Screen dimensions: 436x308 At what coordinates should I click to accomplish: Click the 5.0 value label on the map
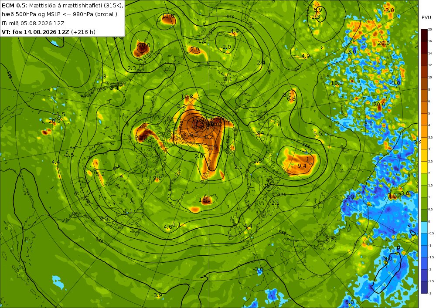pyautogui.click(x=350, y=302)
